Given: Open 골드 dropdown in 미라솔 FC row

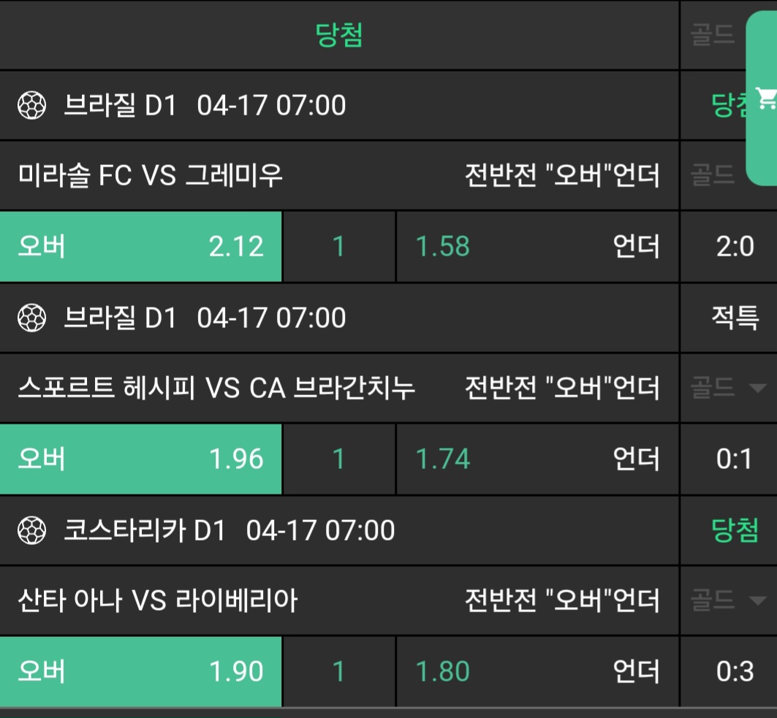Looking at the screenshot, I should point(713,175).
